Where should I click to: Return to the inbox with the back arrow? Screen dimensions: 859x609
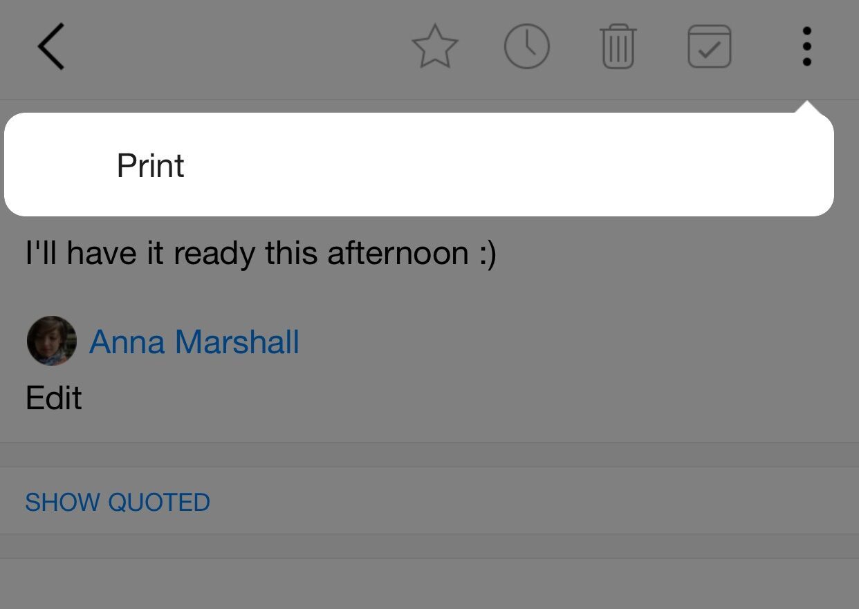tap(50, 46)
